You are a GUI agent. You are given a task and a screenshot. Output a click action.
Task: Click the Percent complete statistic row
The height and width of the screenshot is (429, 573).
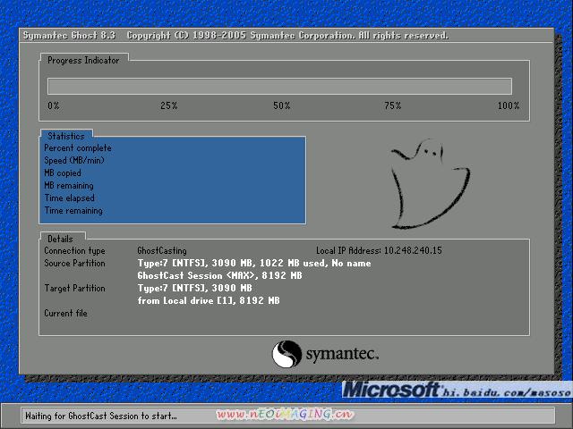pos(78,148)
